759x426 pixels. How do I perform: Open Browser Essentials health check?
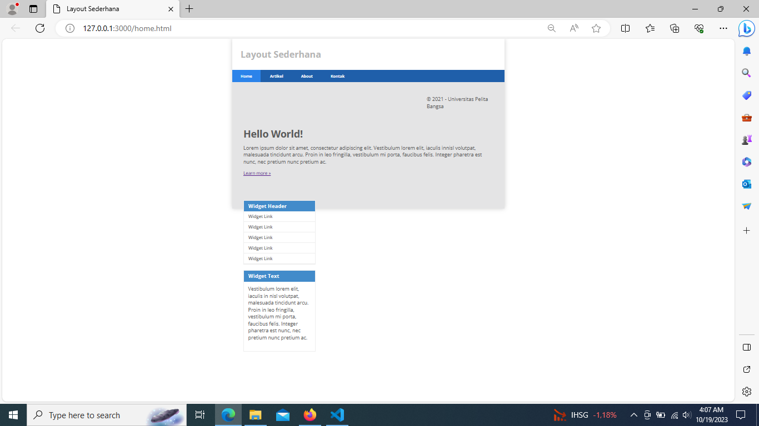click(700, 28)
